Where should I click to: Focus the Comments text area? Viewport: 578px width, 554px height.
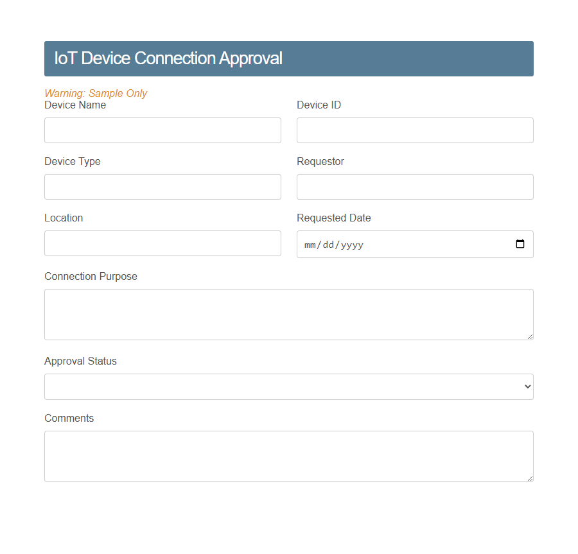[289, 456]
